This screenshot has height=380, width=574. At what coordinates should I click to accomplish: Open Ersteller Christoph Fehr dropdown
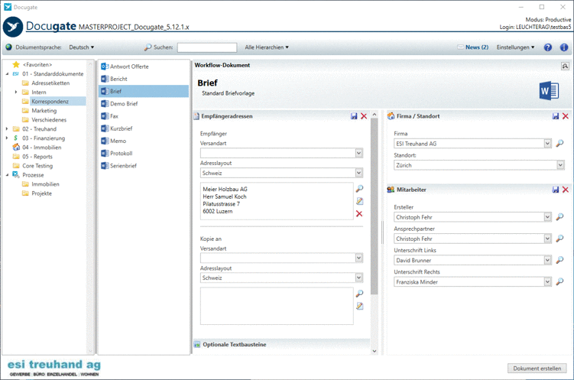pos(547,217)
